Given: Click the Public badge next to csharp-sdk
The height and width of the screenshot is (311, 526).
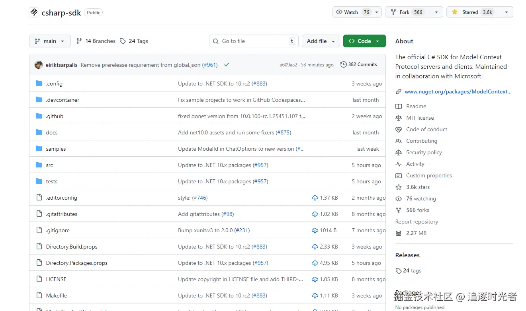Looking at the screenshot, I should point(94,12).
